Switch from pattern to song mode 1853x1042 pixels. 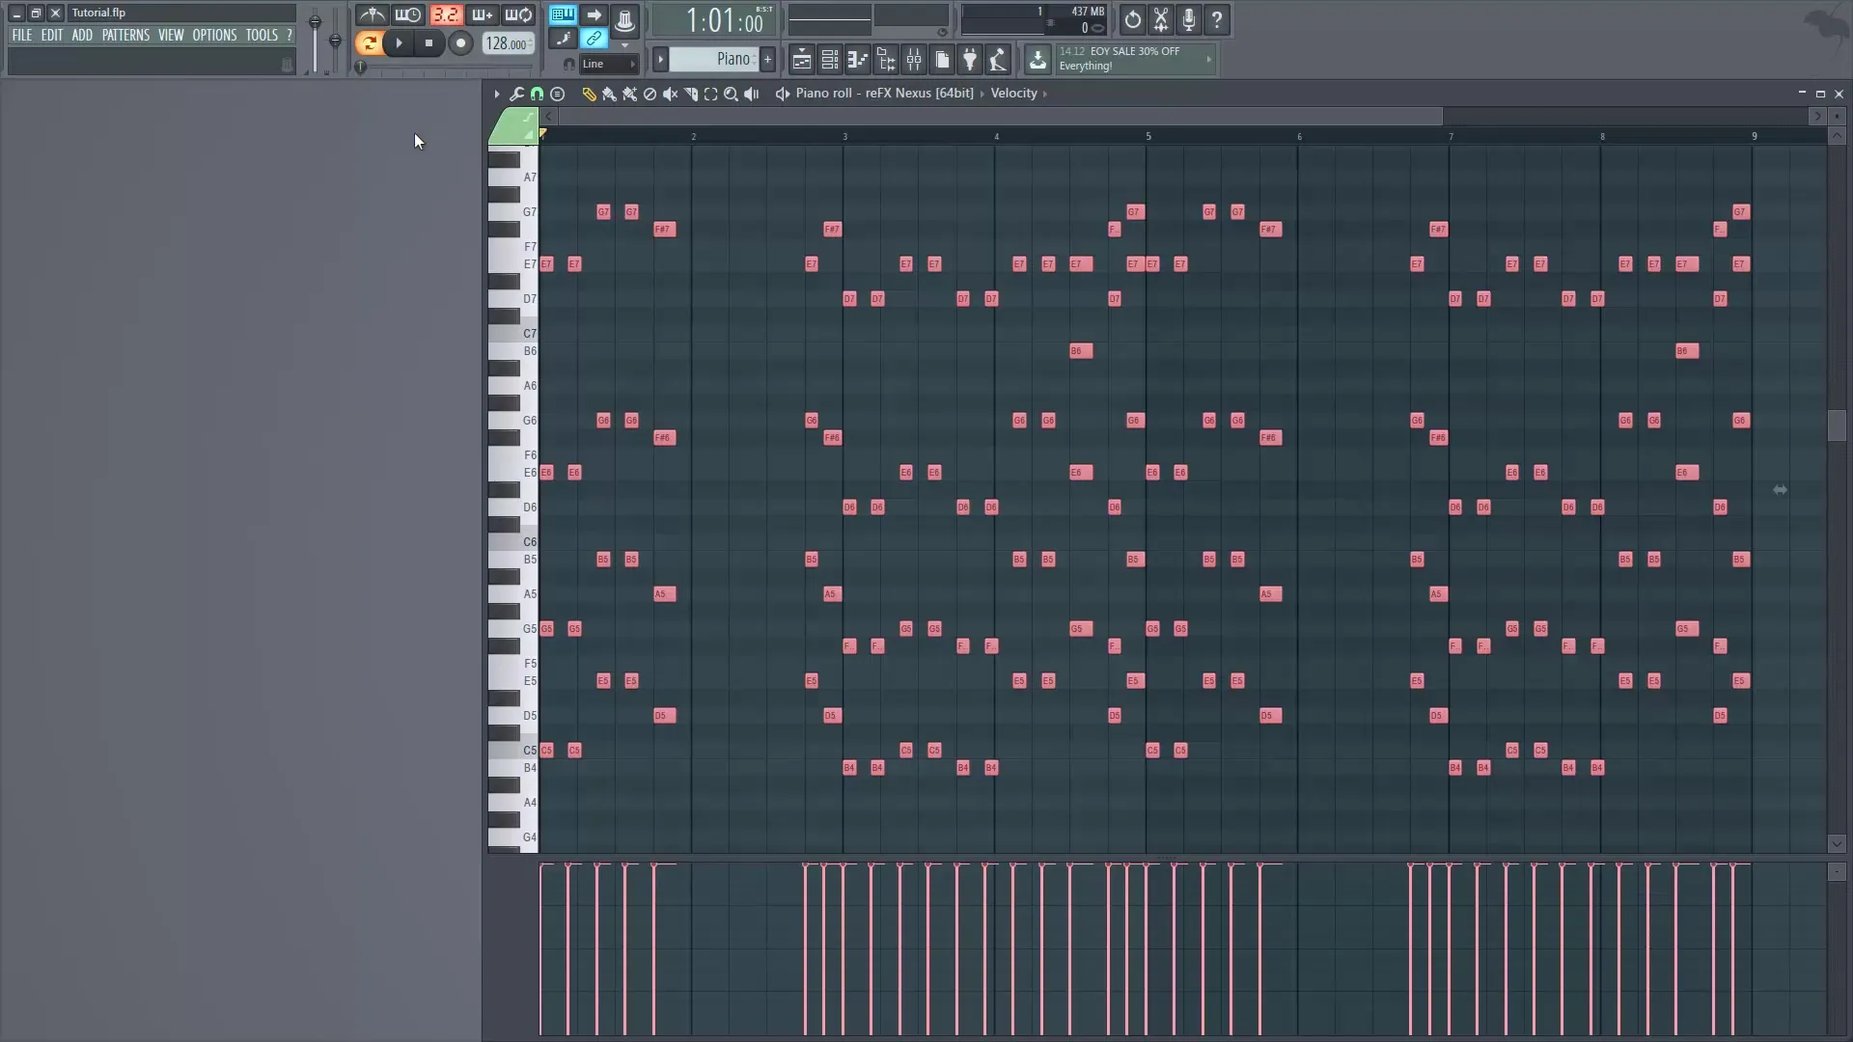[x=595, y=15]
